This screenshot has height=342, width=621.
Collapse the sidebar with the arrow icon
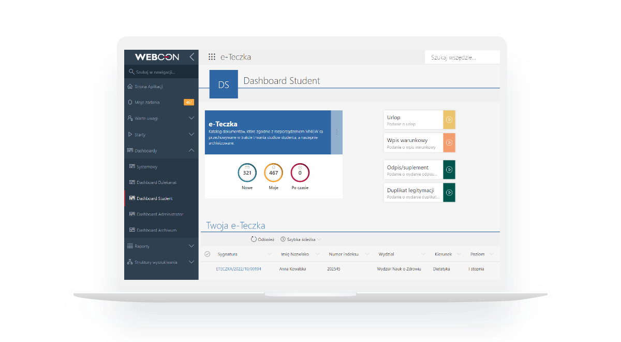coord(191,57)
